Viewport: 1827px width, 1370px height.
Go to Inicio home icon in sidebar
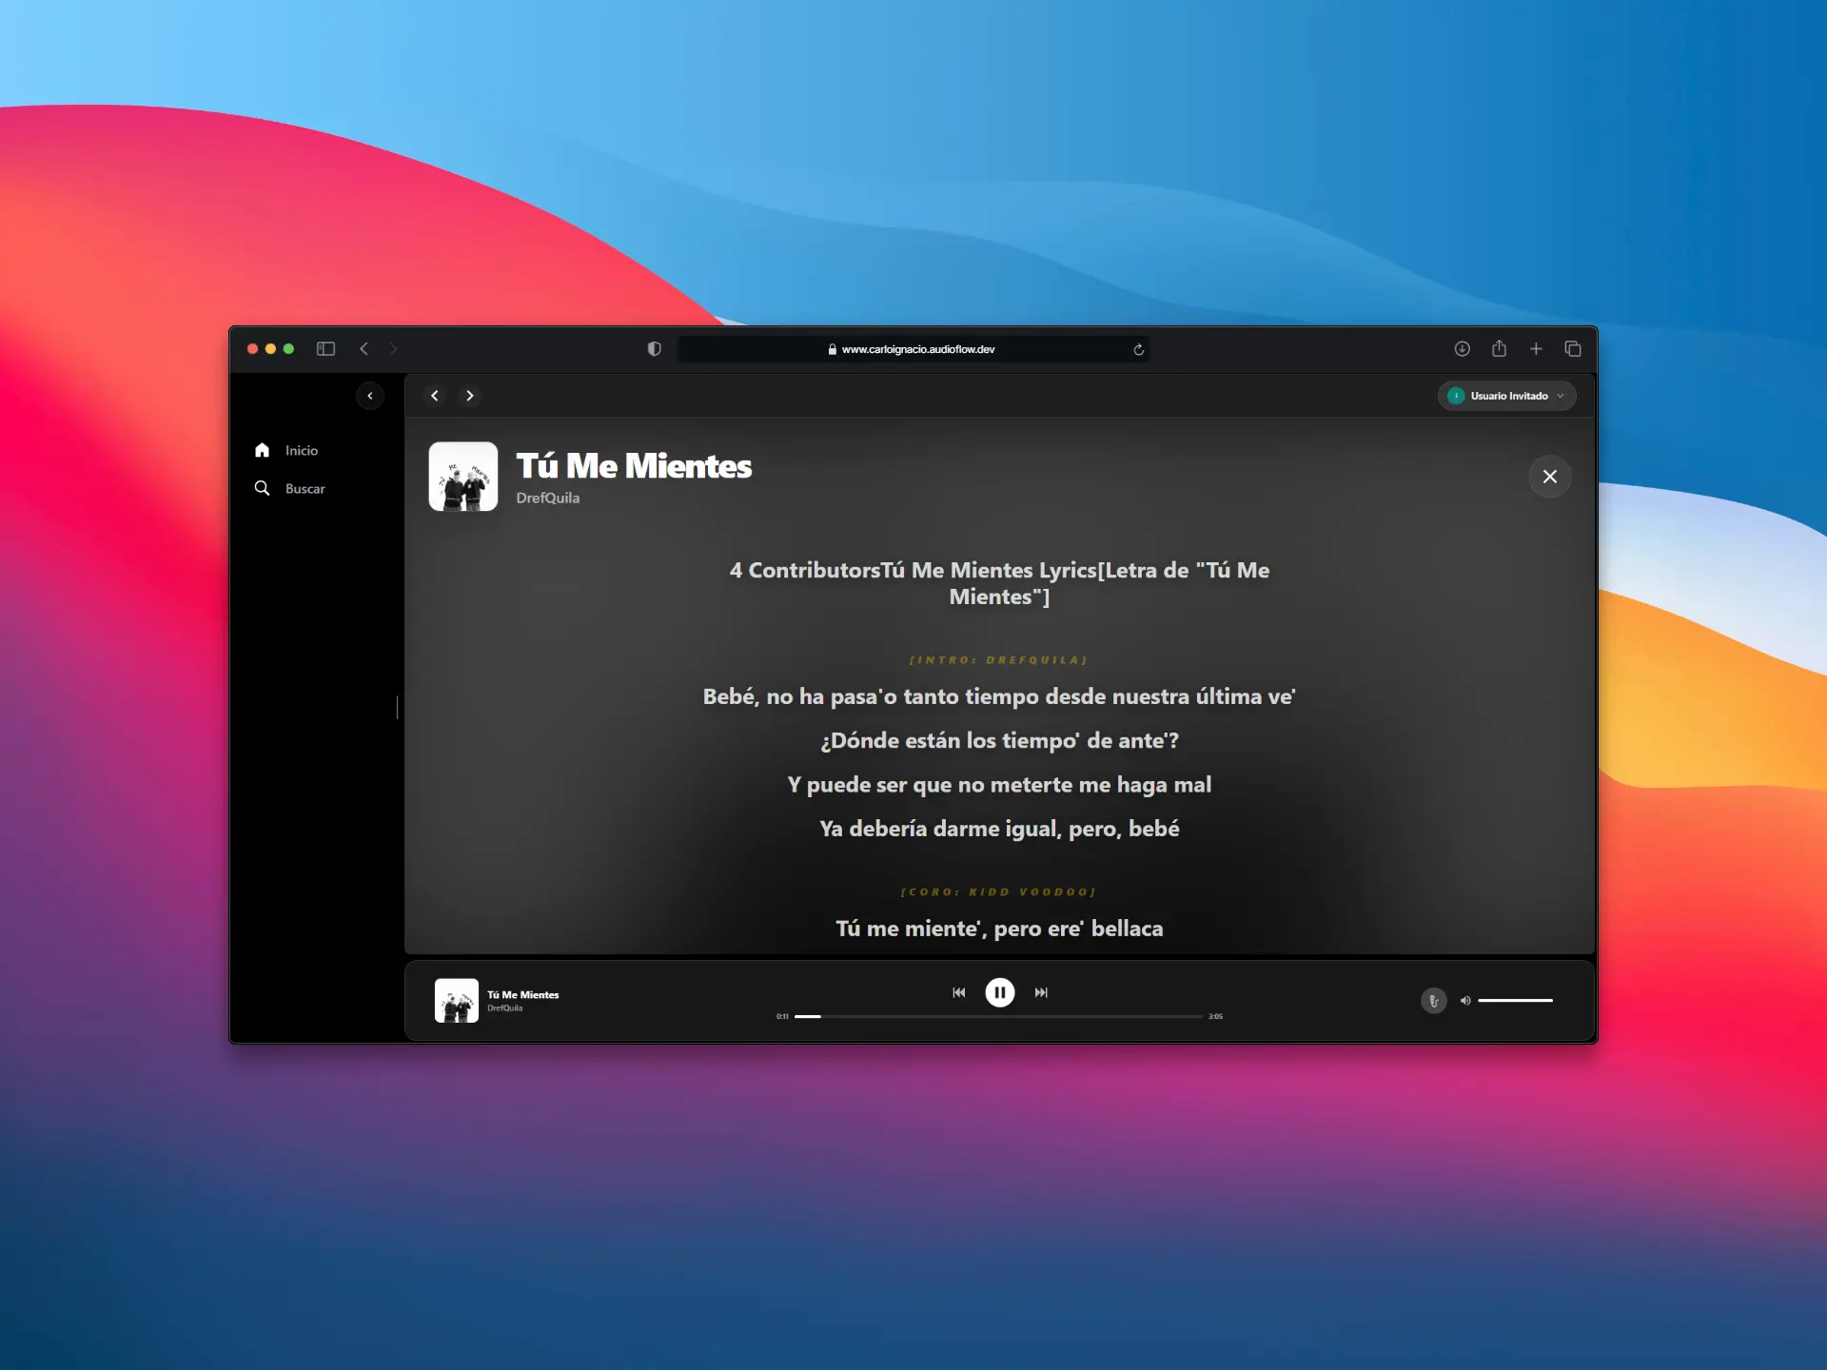click(x=262, y=450)
